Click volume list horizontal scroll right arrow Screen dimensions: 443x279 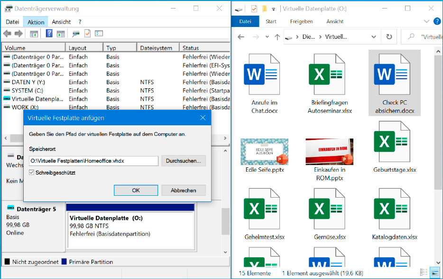pyautogui.click(x=225, y=139)
